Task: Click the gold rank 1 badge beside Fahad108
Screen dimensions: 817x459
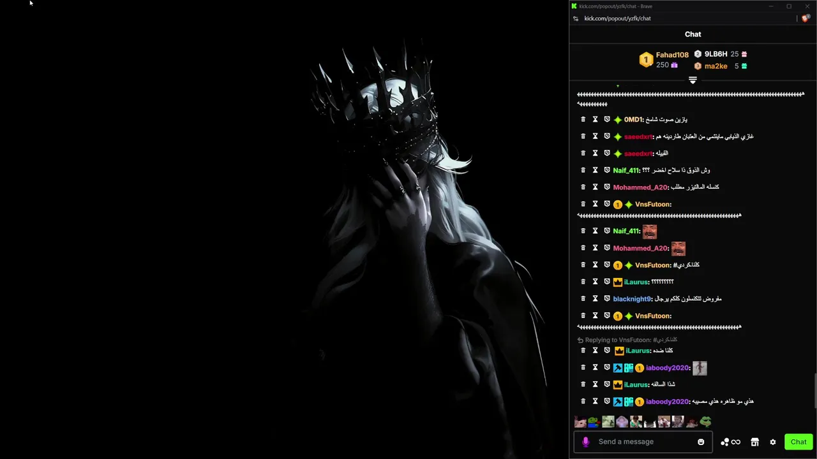Action: coord(646,60)
